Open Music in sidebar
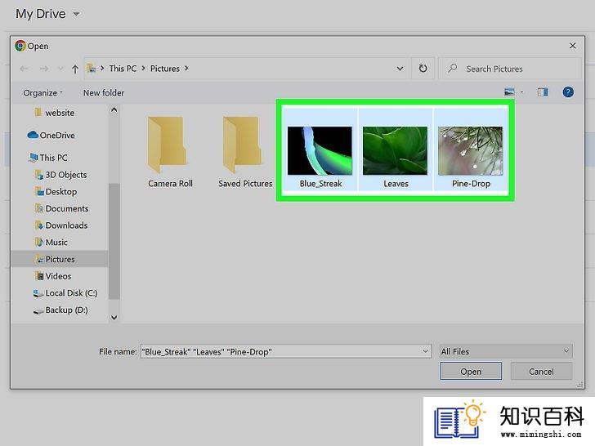The width and height of the screenshot is (595, 446). 51,243
